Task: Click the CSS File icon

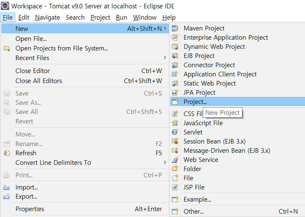Action: [175, 114]
